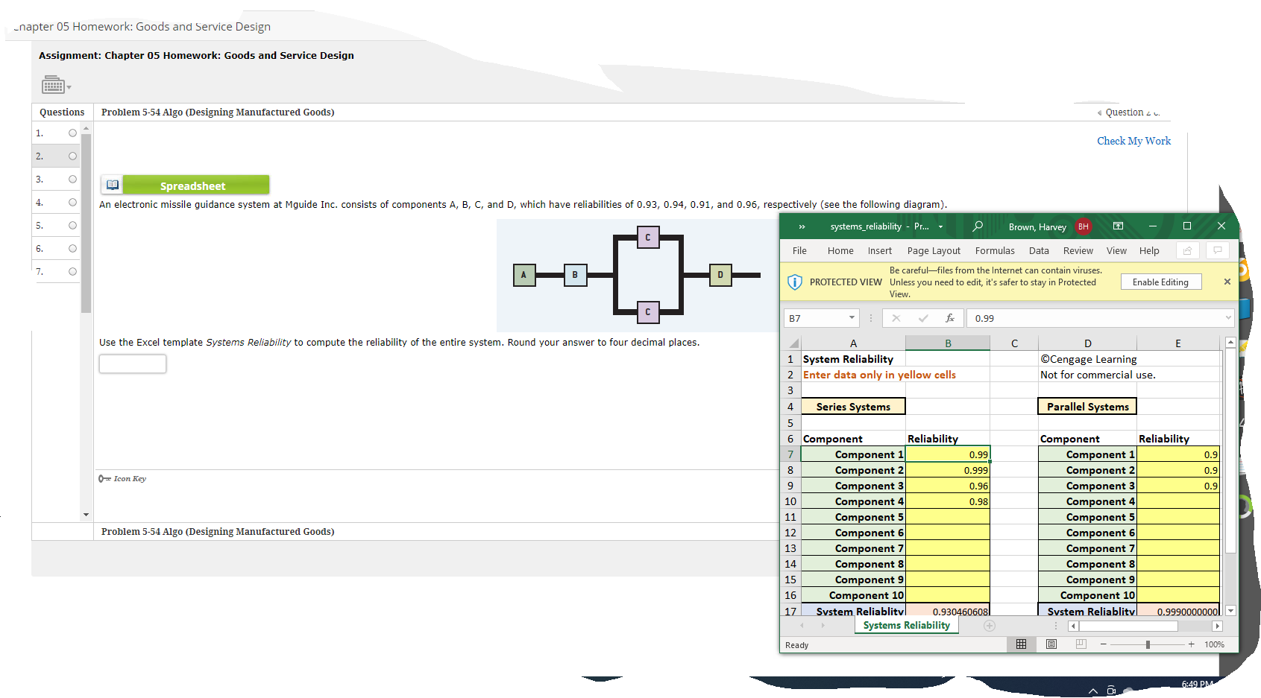
Task: Click the formula bar Cancel X icon
Action: click(896, 318)
